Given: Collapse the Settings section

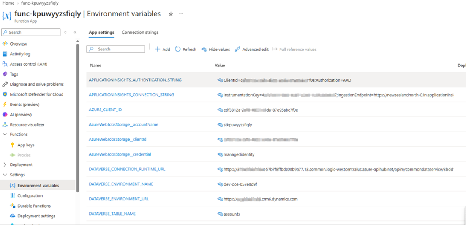Looking at the screenshot, I should point(5,175).
